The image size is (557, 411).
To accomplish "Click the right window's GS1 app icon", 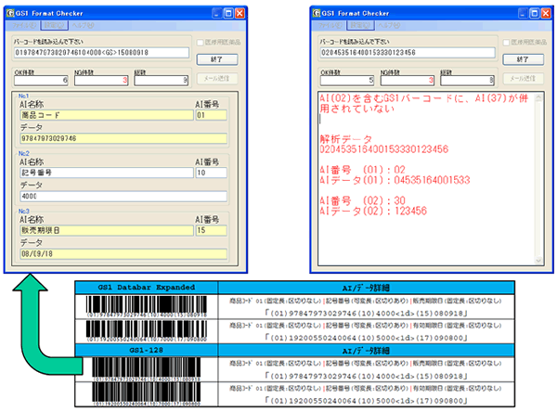I will [x=317, y=13].
